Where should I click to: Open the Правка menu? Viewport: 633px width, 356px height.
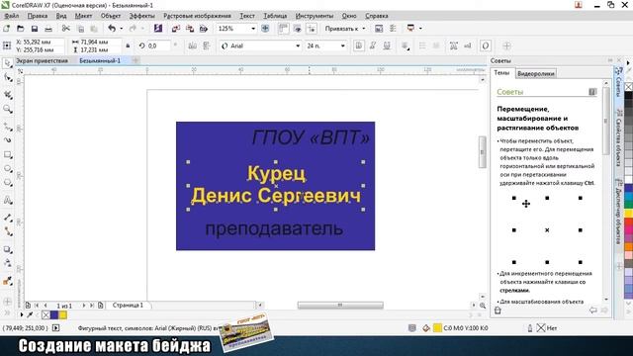[38, 16]
